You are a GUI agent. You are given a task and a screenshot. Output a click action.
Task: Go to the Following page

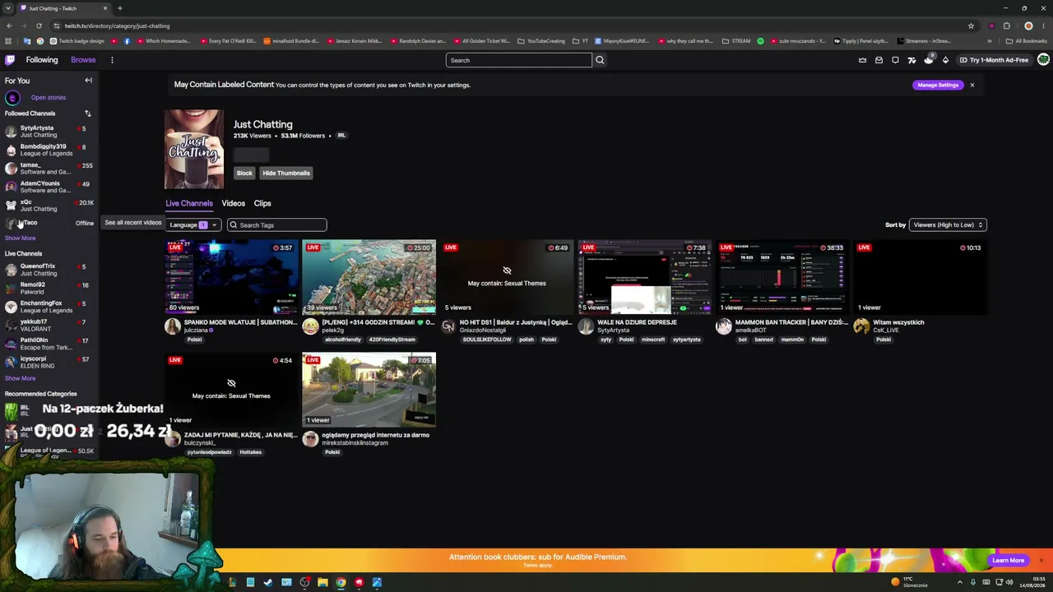[42, 60]
